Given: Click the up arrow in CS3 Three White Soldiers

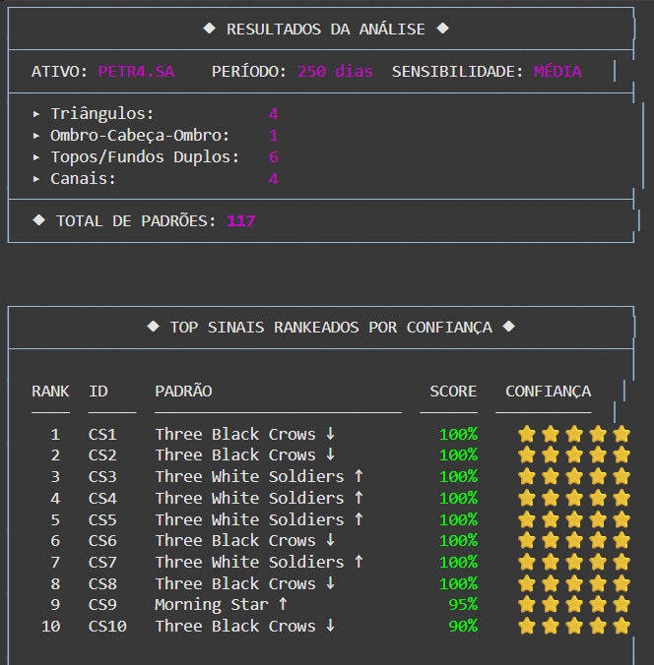Looking at the screenshot, I should 359,477.
